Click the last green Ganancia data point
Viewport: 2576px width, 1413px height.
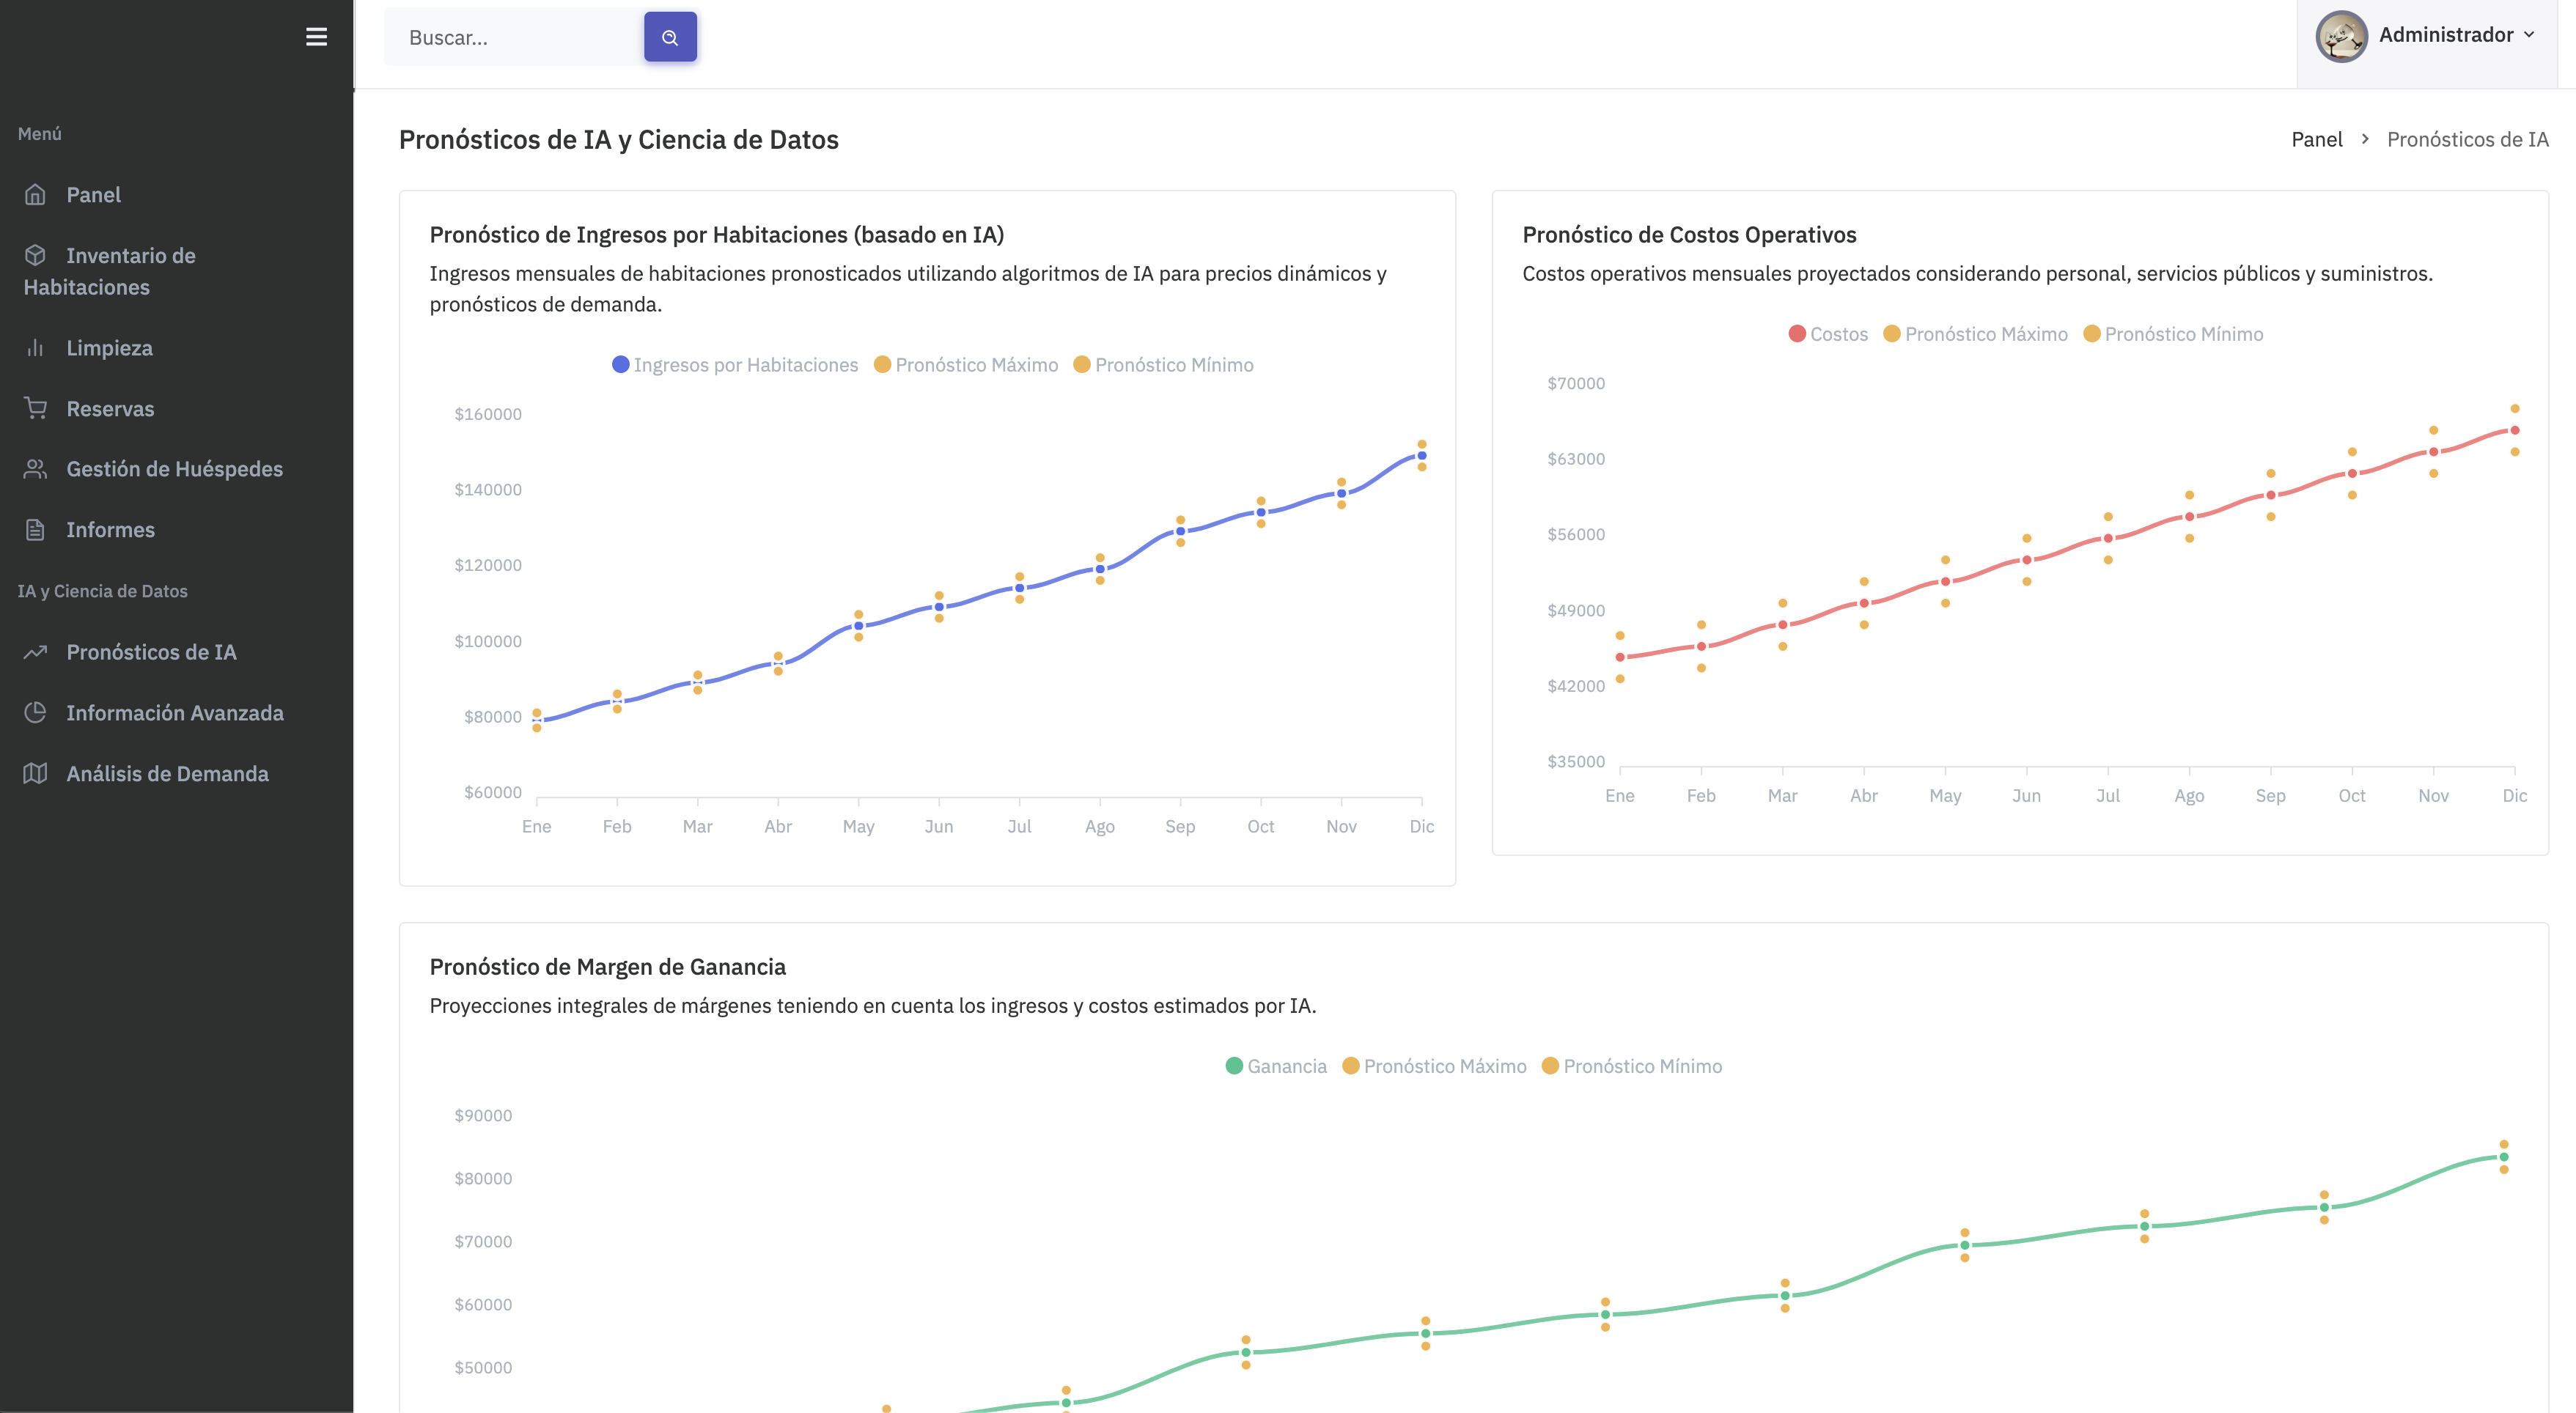tap(2503, 1157)
